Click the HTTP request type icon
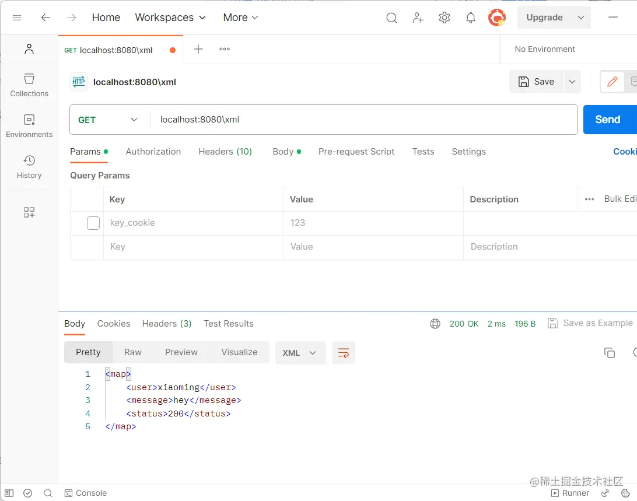Image resolution: width=637 pixels, height=501 pixels. pyautogui.click(x=79, y=82)
